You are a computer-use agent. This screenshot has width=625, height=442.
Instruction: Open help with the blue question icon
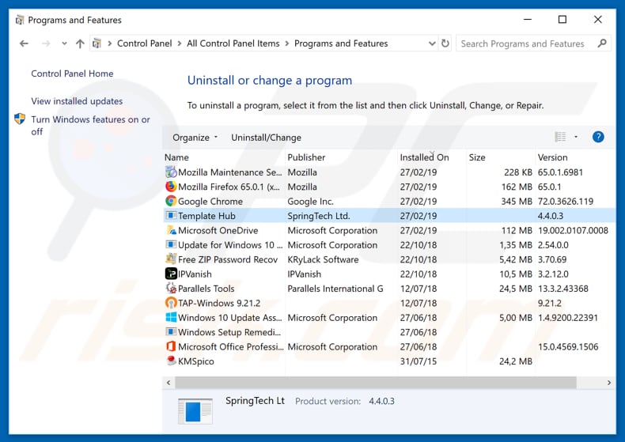point(598,137)
